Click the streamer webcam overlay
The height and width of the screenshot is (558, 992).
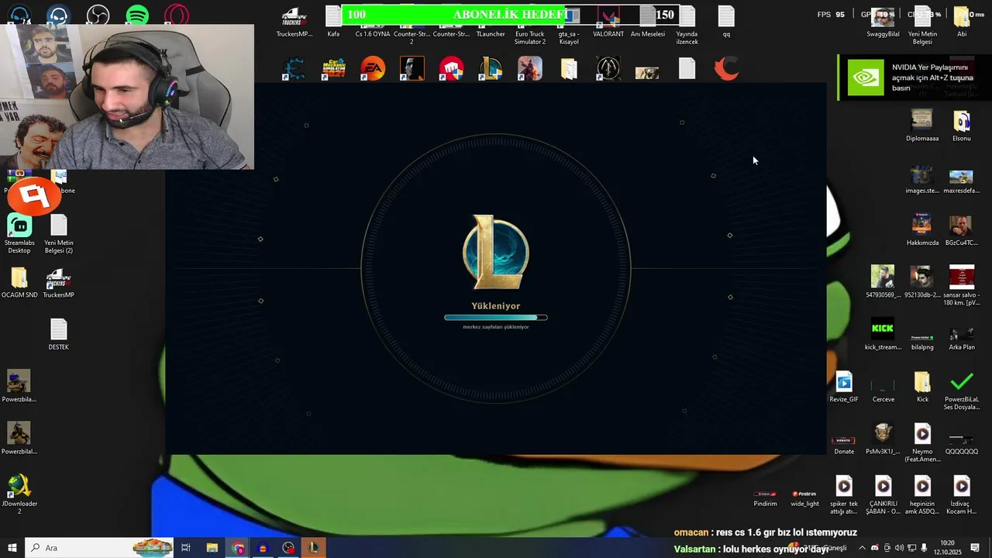pyautogui.click(x=127, y=97)
